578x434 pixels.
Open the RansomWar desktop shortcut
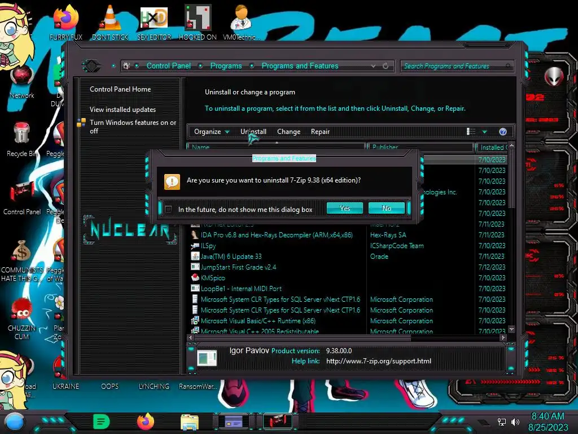coord(198,386)
